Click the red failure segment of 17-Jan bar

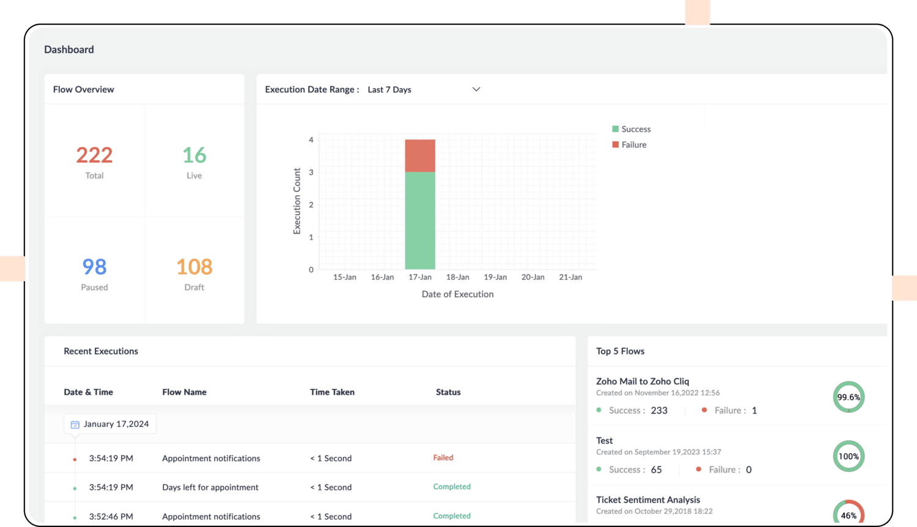[420, 155]
